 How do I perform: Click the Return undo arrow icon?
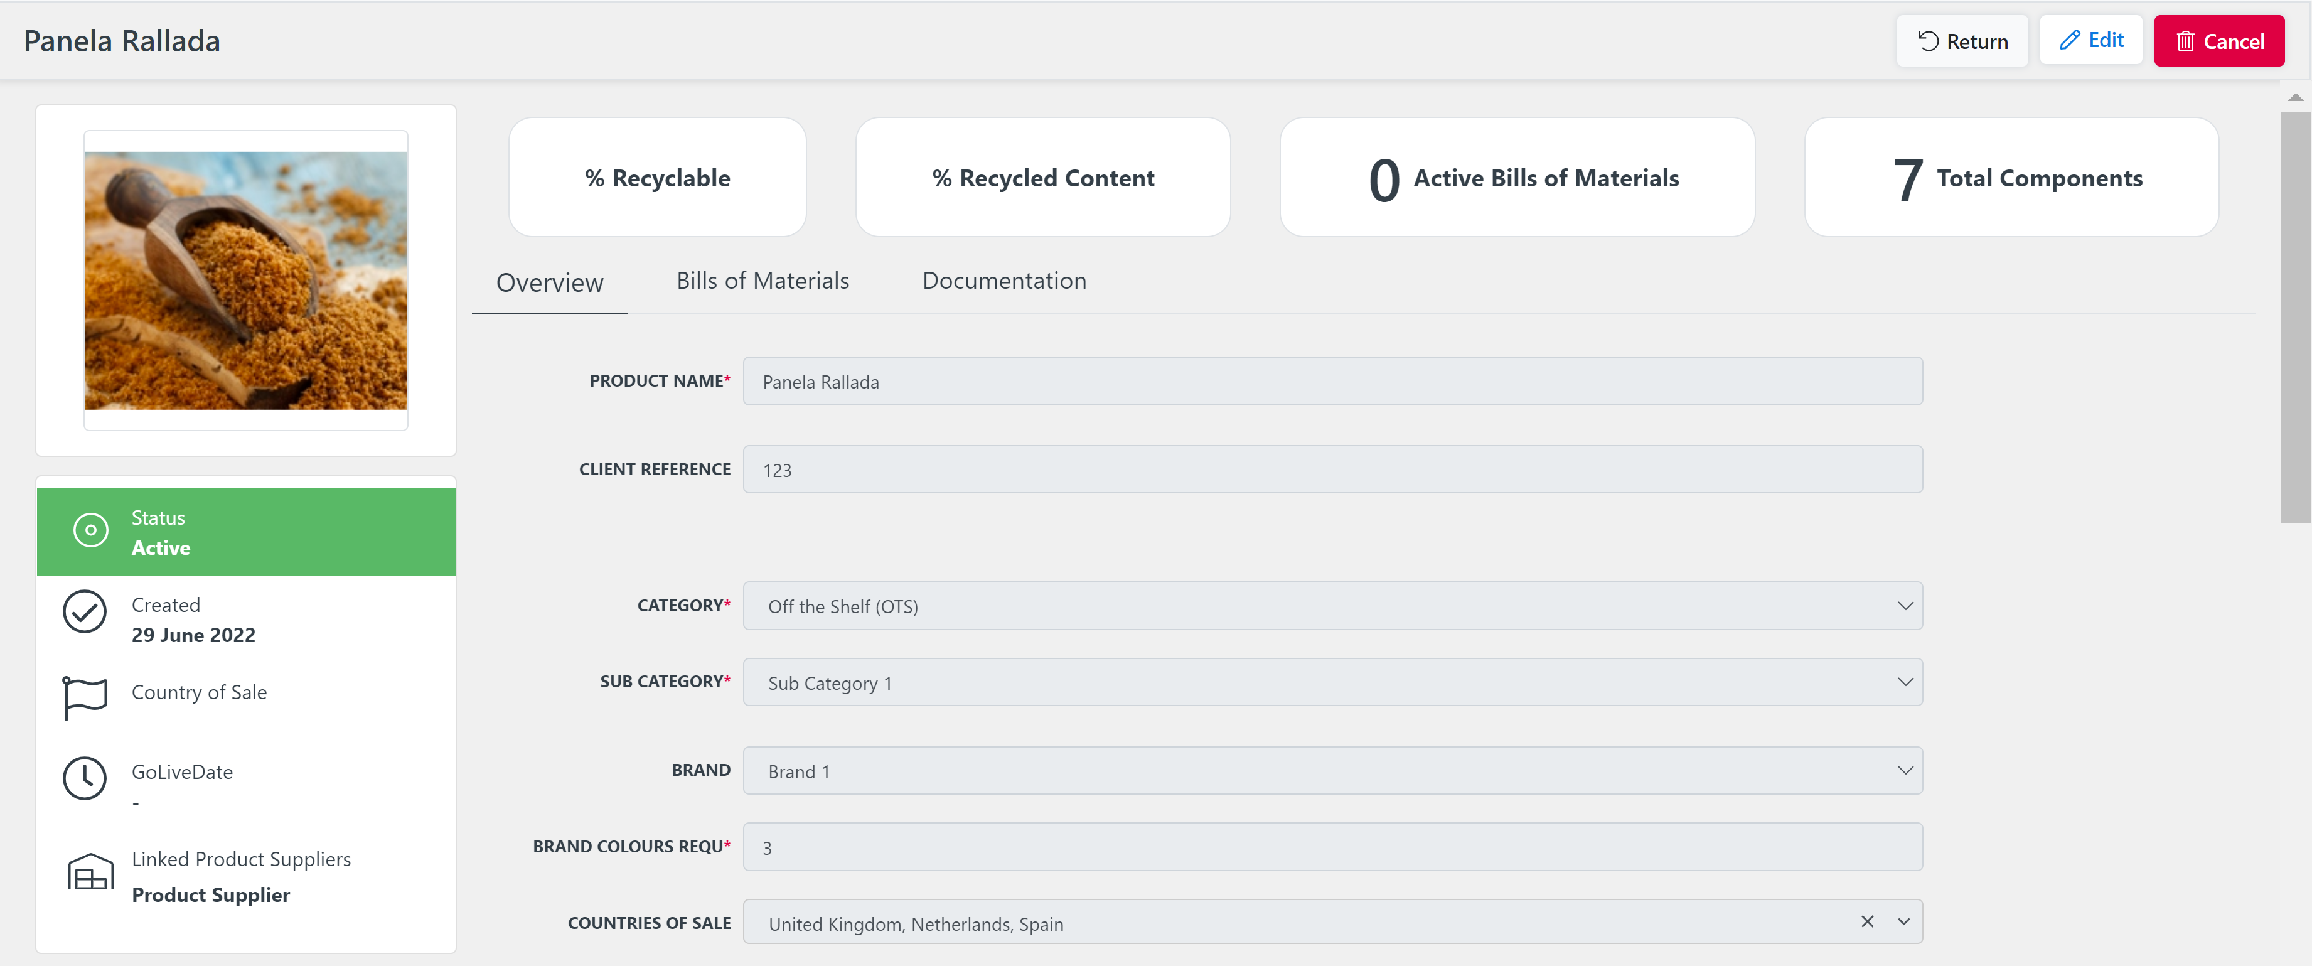[x=1927, y=40]
